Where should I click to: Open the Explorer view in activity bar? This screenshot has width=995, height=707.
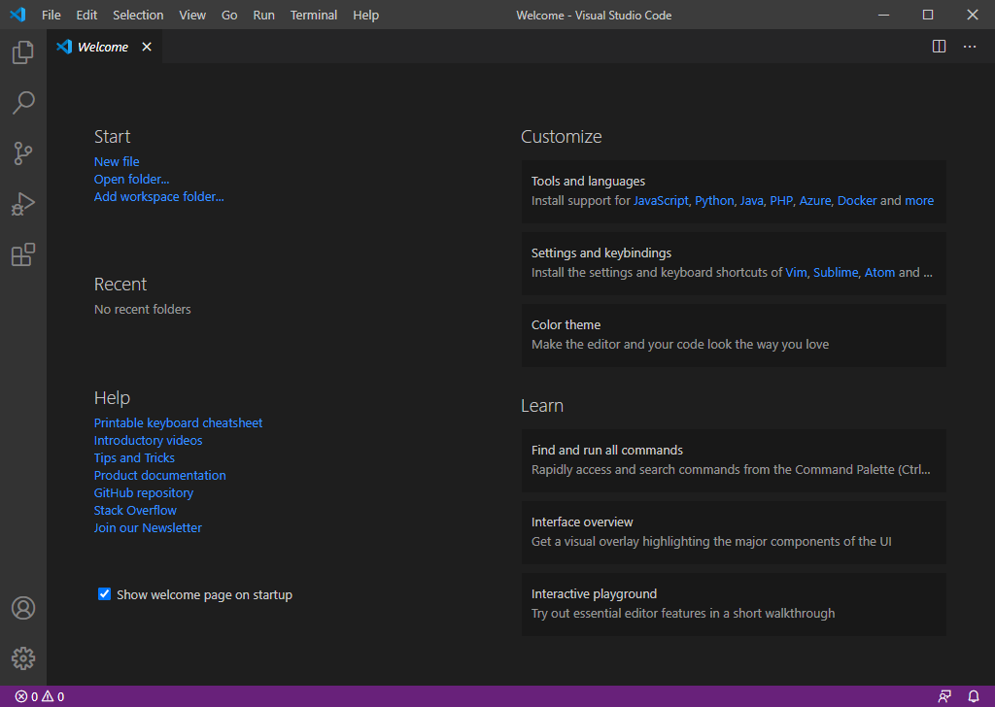pyautogui.click(x=23, y=52)
